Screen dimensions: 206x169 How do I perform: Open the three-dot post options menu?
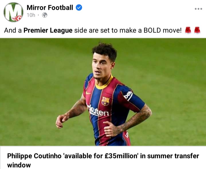(198, 9)
